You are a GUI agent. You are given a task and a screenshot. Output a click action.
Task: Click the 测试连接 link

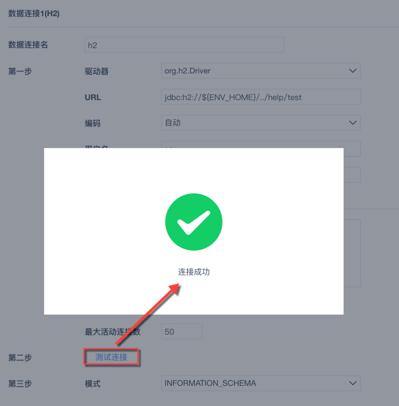pyautogui.click(x=111, y=357)
